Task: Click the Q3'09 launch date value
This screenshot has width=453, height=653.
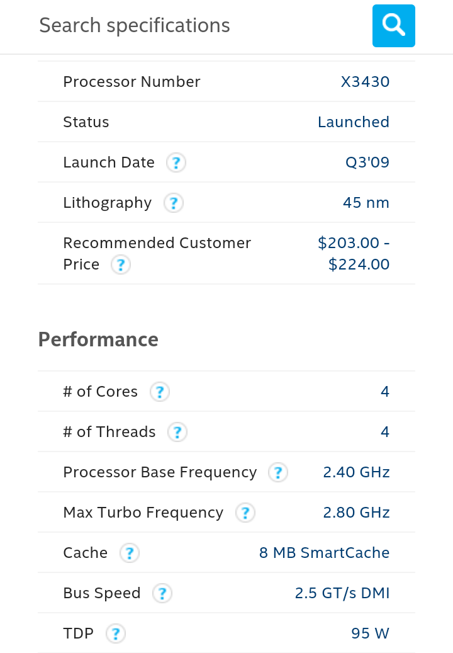Action: pos(367,162)
